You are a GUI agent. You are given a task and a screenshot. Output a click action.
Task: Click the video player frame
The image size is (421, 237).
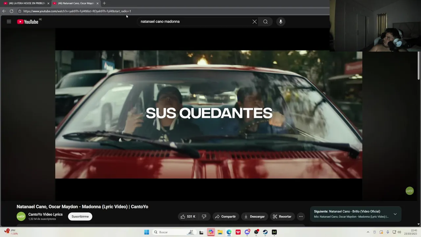click(x=209, y=114)
